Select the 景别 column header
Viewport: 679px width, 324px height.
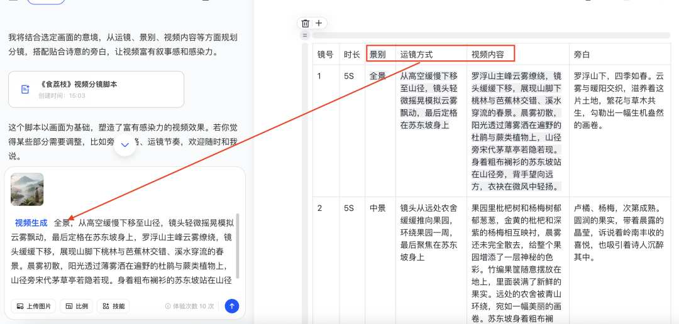[x=380, y=55]
